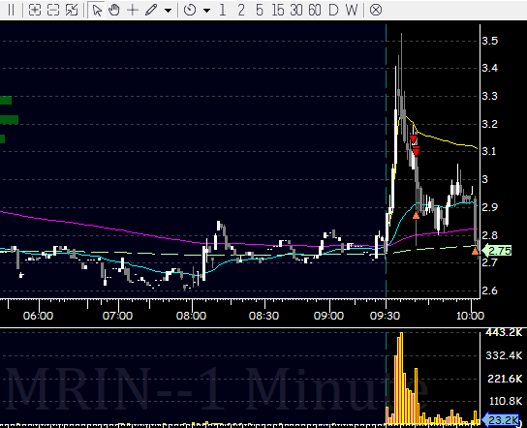This screenshot has width=527, height=428.
Task: Click the 06:00 time axis label
Action: pos(38,316)
